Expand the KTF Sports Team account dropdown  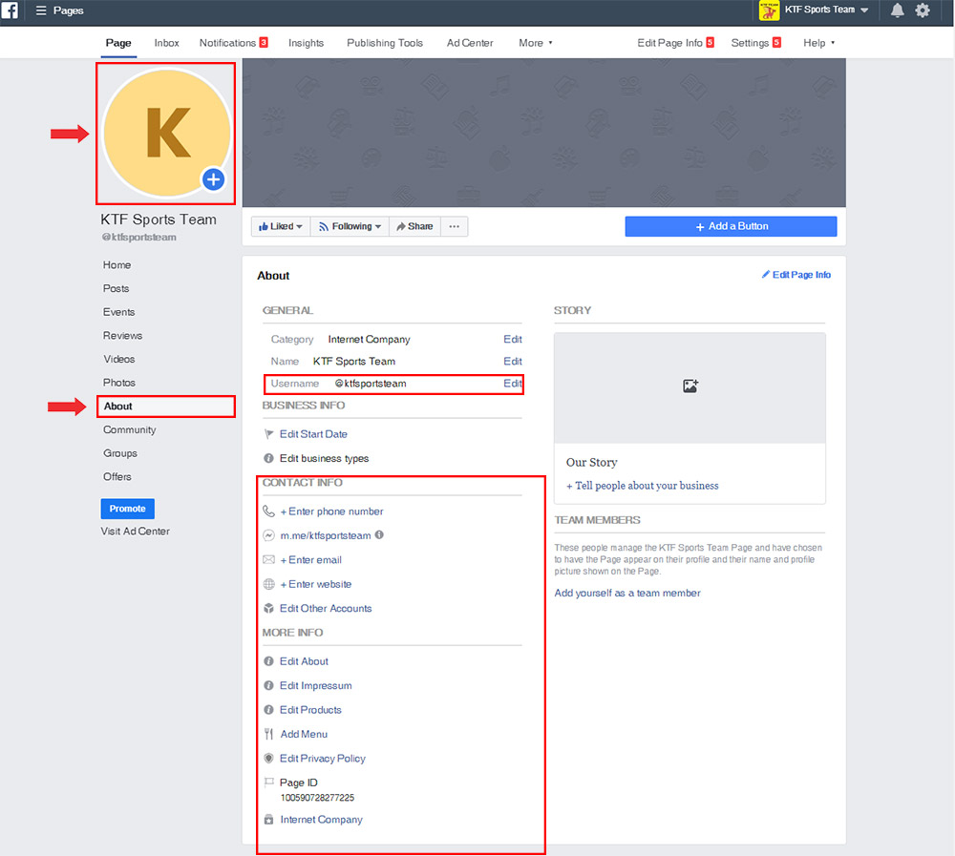click(x=864, y=10)
